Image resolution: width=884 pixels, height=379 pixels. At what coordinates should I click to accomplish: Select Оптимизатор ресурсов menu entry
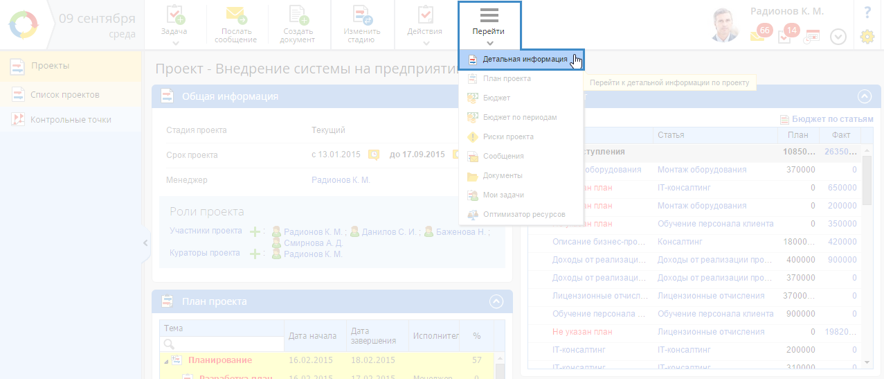pyautogui.click(x=523, y=215)
